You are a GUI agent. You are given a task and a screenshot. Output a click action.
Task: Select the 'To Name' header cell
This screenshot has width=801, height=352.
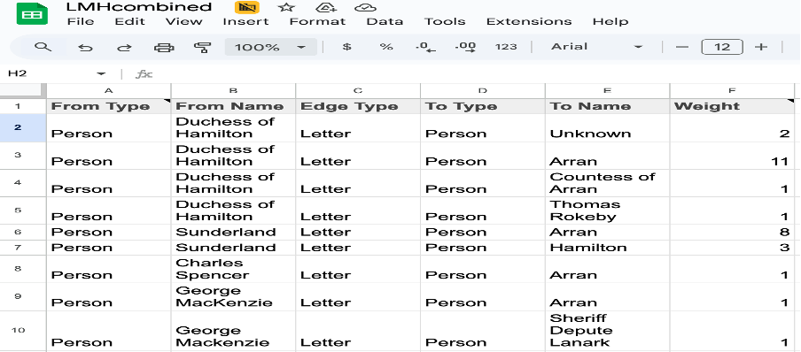pyautogui.click(x=607, y=106)
